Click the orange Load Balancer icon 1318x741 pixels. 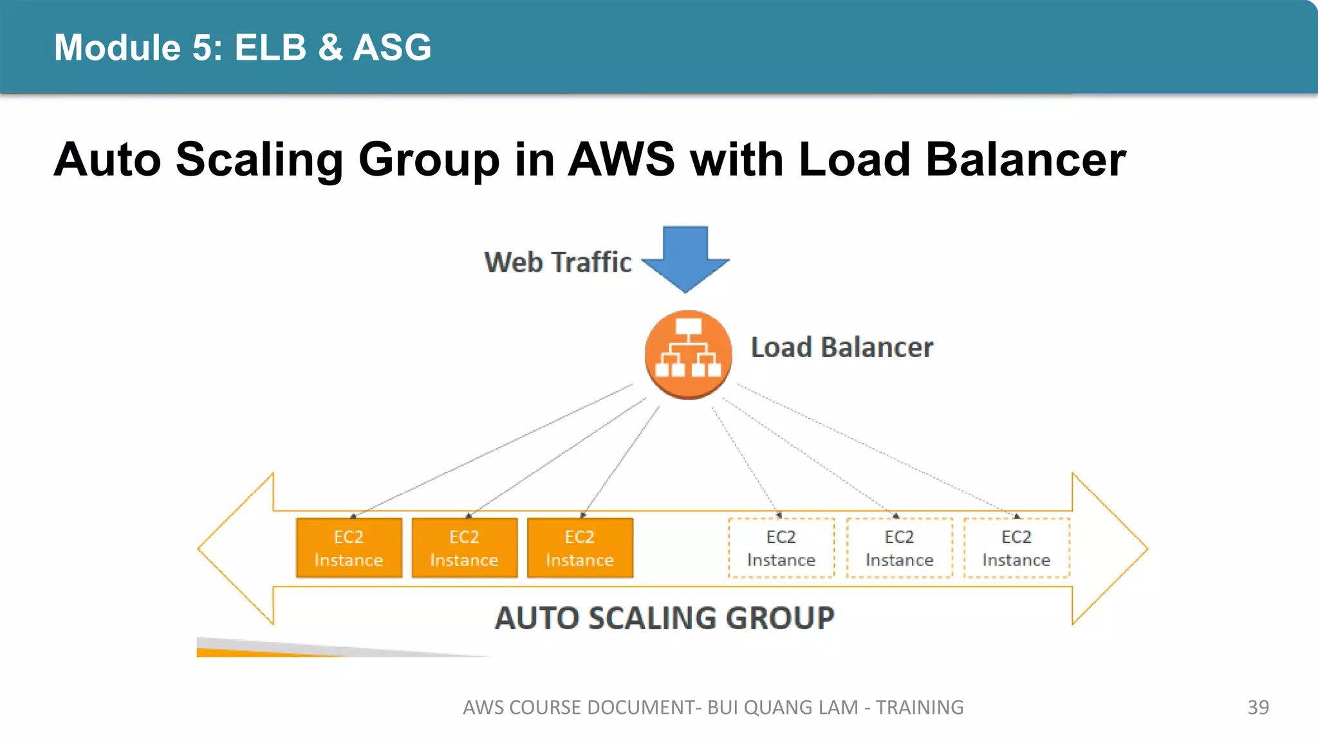tap(688, 354)
